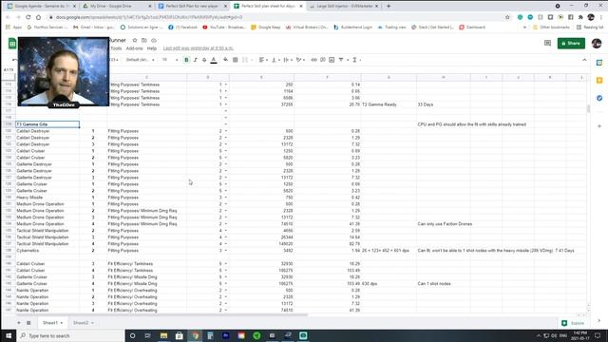Click the Windows taskbar search box

tap(71, 335)
